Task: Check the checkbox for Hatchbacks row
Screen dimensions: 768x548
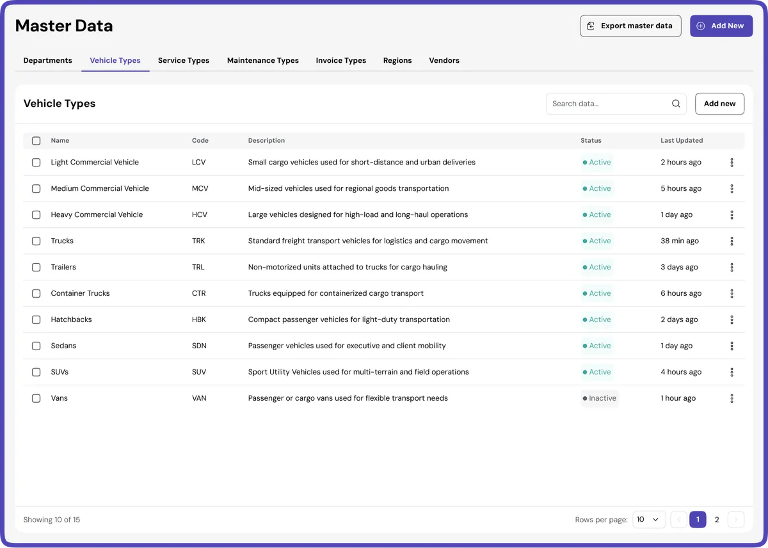Action: 36,319
